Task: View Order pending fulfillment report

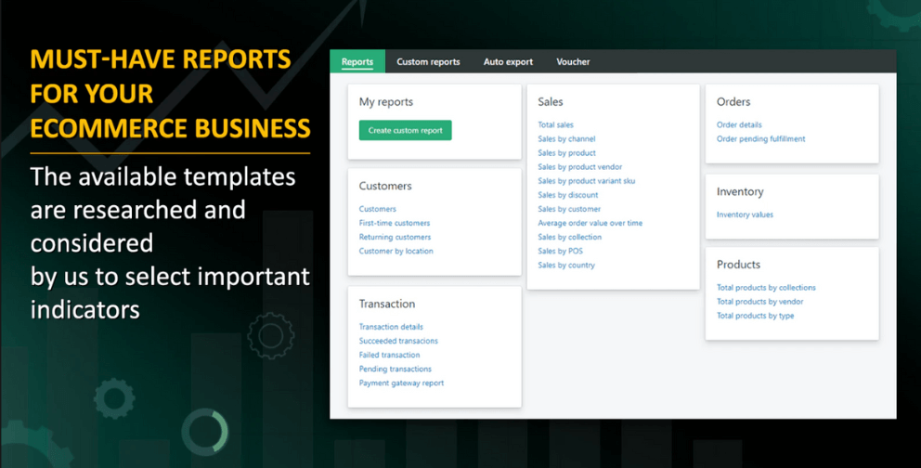Action: point(760,139)
